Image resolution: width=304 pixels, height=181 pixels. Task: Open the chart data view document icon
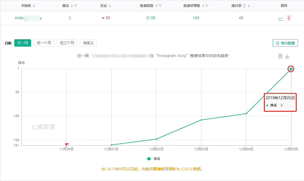tap(280, 56)
